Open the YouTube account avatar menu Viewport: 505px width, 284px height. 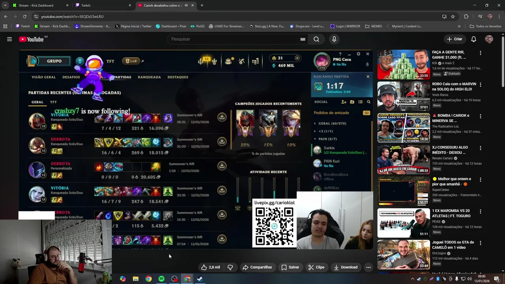(x=489, y=39)
